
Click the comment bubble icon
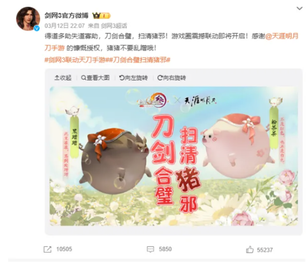click(150, 249)
